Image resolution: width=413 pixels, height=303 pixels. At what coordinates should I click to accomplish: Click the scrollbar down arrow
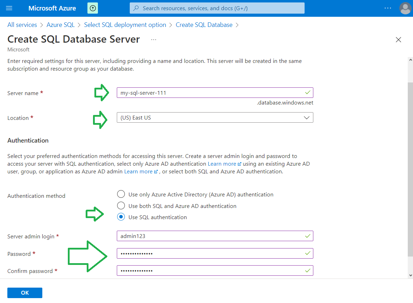(410, 275)
